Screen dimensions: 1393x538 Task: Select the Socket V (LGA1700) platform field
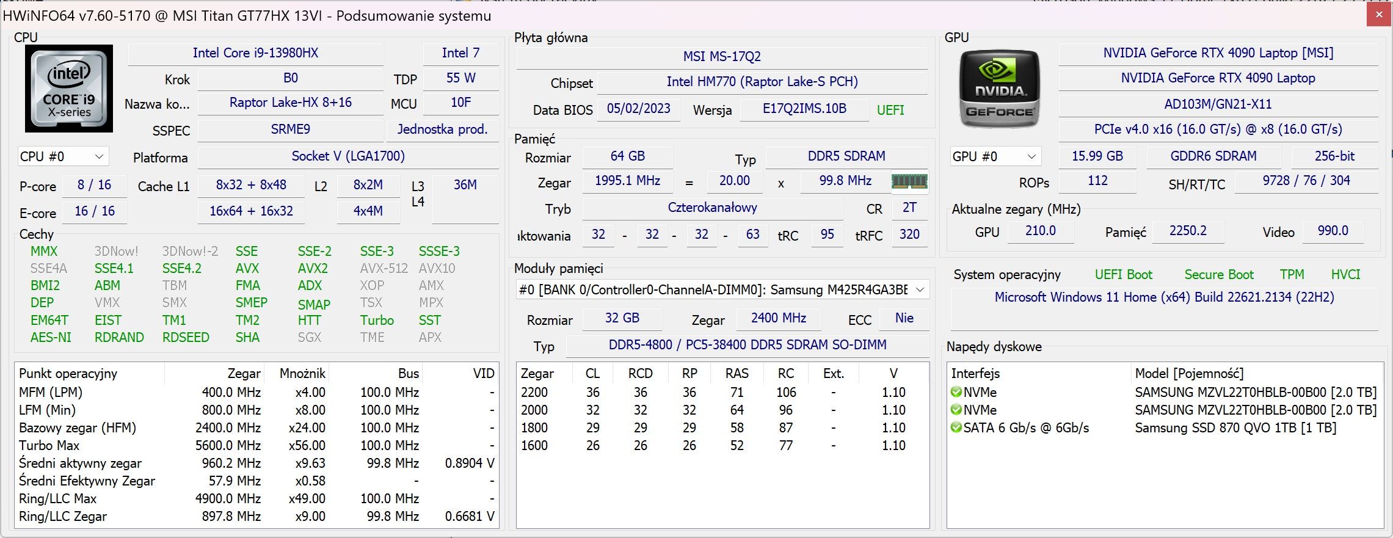[348, 156]
